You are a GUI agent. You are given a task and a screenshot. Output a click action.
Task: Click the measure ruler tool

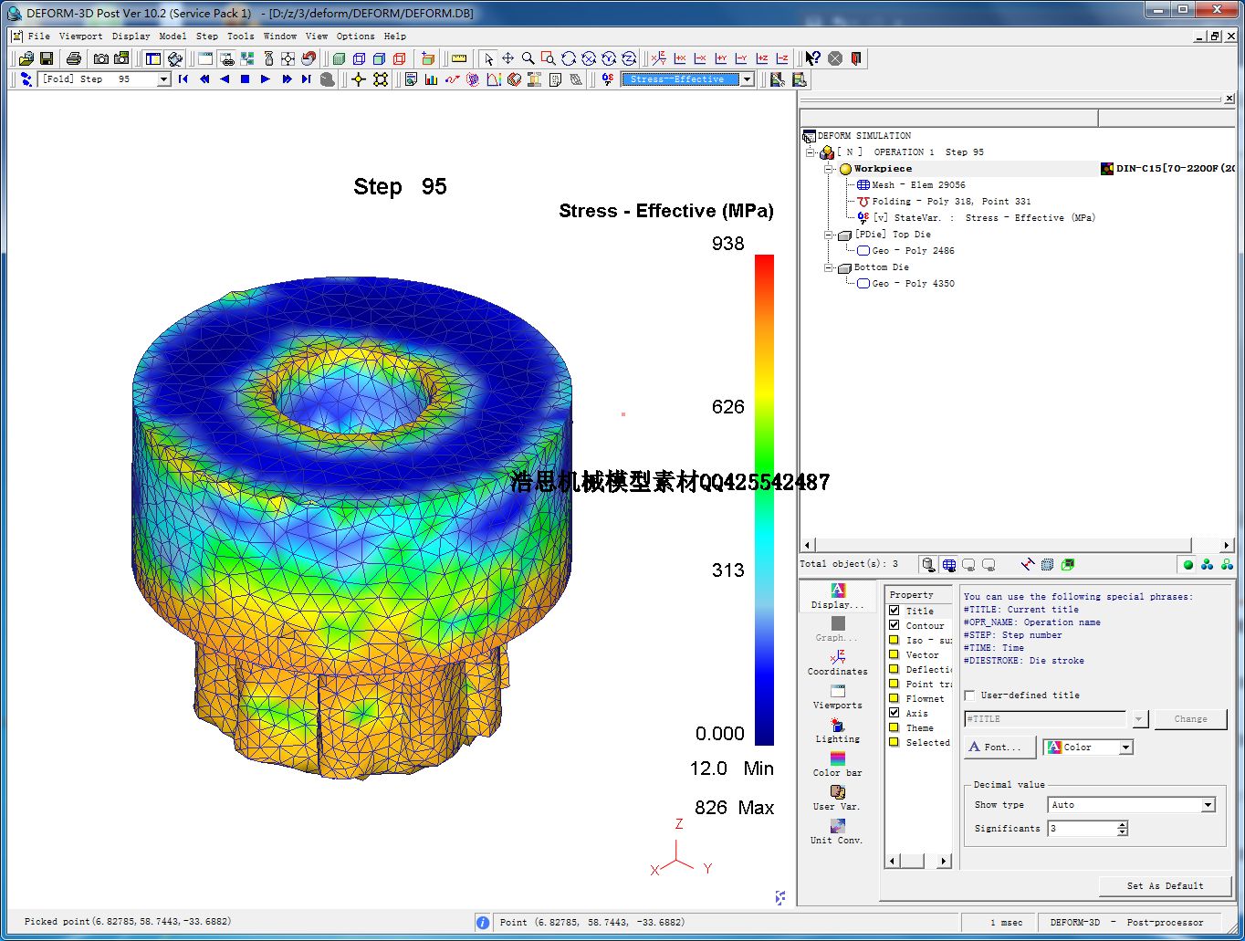point(459,58)
